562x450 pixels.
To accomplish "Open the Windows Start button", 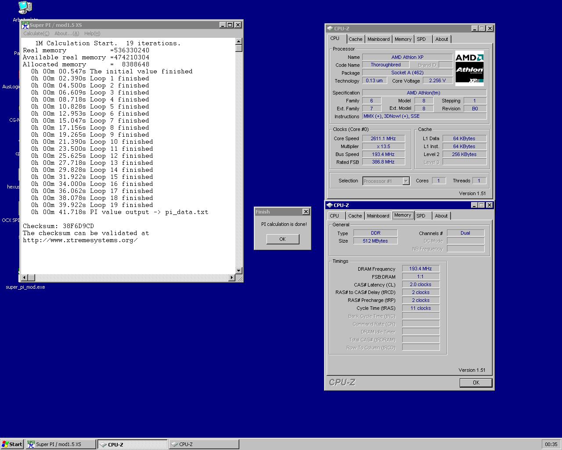I will pyautogui.click(x=12, y=444).
